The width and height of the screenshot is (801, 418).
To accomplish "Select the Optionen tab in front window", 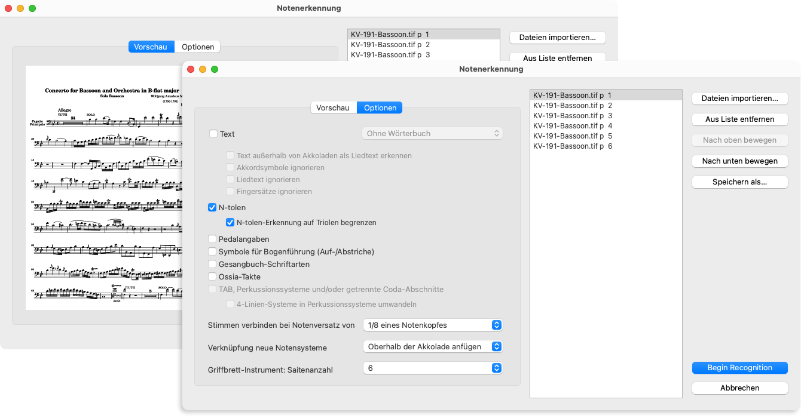I will click(380, 108).
